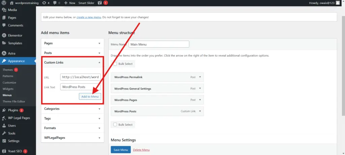Click the Delete Menu link
The height and width of the screenshot is (155, 345).
click(x=141, y=150)
